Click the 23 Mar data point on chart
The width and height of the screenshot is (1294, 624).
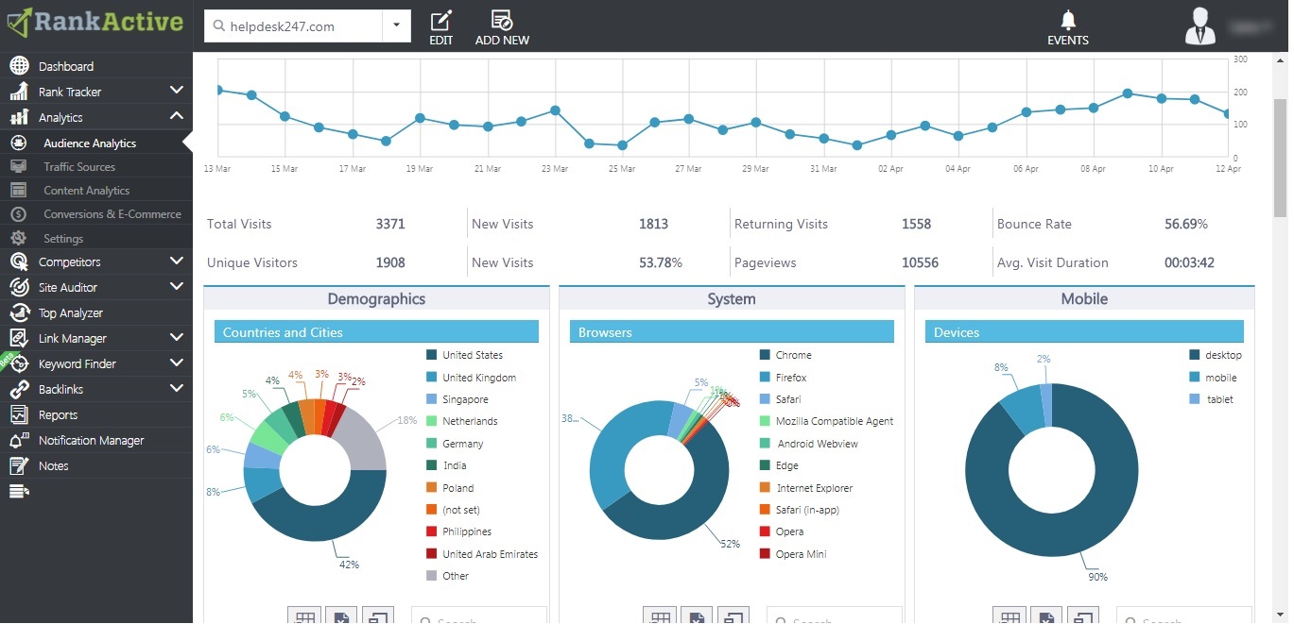(x=556, y=110)
